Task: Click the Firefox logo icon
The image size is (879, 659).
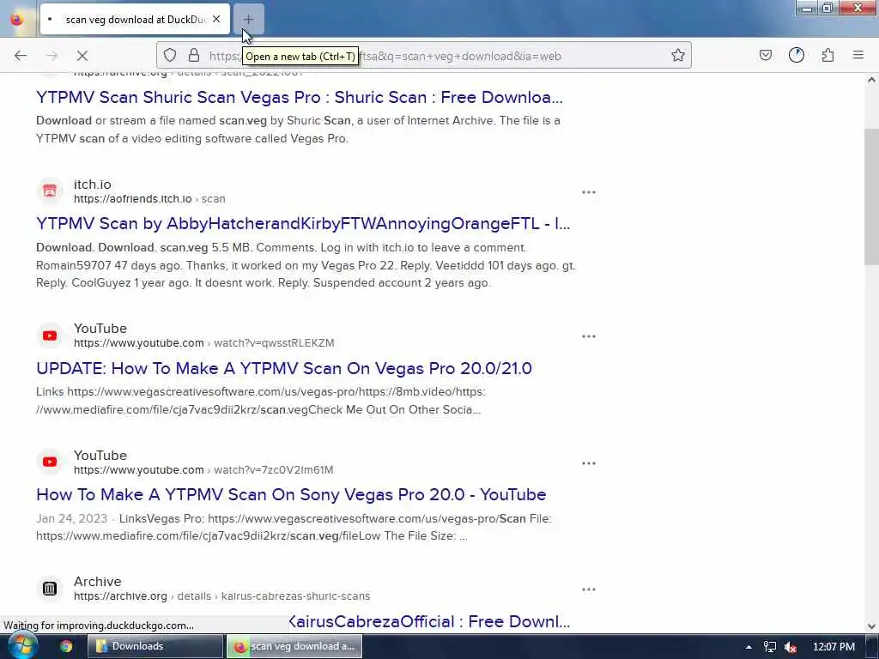Action: (17, 19)
